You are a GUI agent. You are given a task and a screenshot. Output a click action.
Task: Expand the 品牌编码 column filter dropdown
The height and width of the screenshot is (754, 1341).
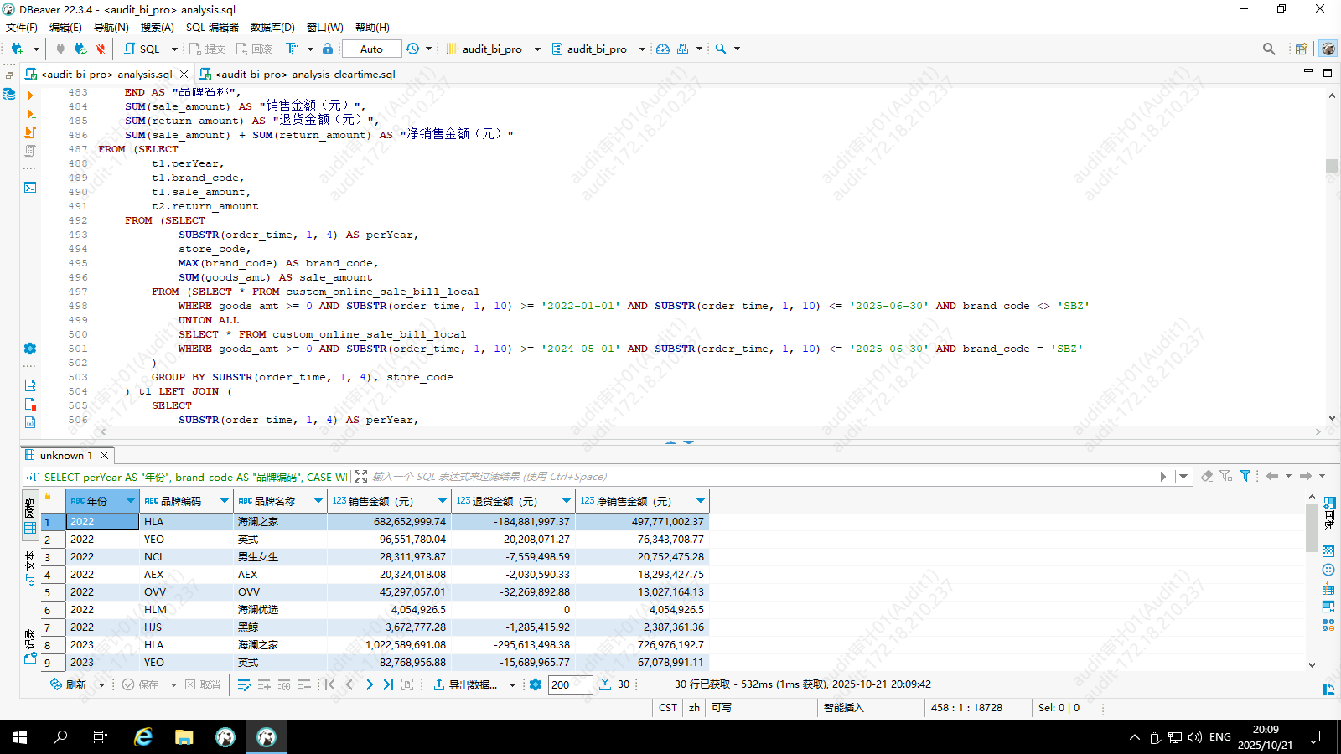coord(225,501)
